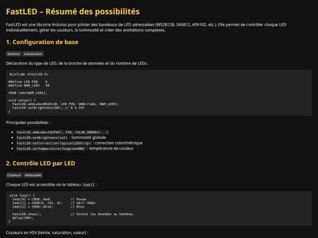Screen dimensions: 318x238
Task: Select the 'Couleurs' tag
Action: click(x=14, y=175)
